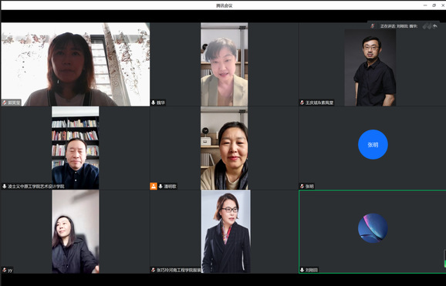446x286 pixels.
Task: Minimize the Tencent Meeting window
Action: (x=425, y=5)
